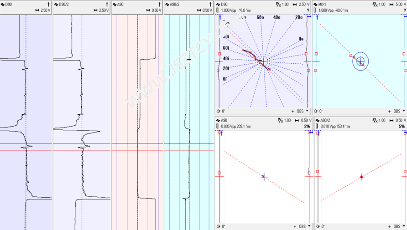407x230 pixels.
Task: Click the 2% result in A90 panel
Action: pyautogui.click(x=307, y=126)
